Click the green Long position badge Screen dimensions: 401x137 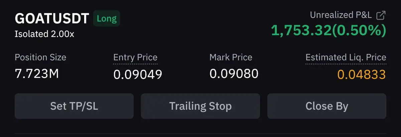[x=106, y=18]
